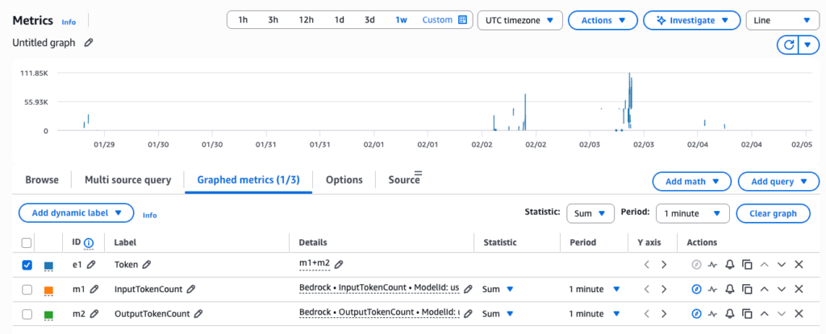Check the InputTokenCount m1 checkbox
The width and height of the screenshot is (826, 334).
pos(27,289)
